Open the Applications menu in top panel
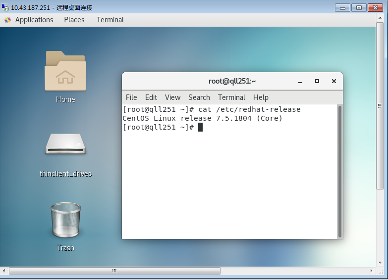This screenshot has width=388, height=279. pyautogui.click(x=34, y=20)
